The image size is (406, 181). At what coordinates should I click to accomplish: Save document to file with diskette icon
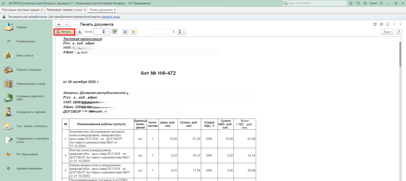125,32
